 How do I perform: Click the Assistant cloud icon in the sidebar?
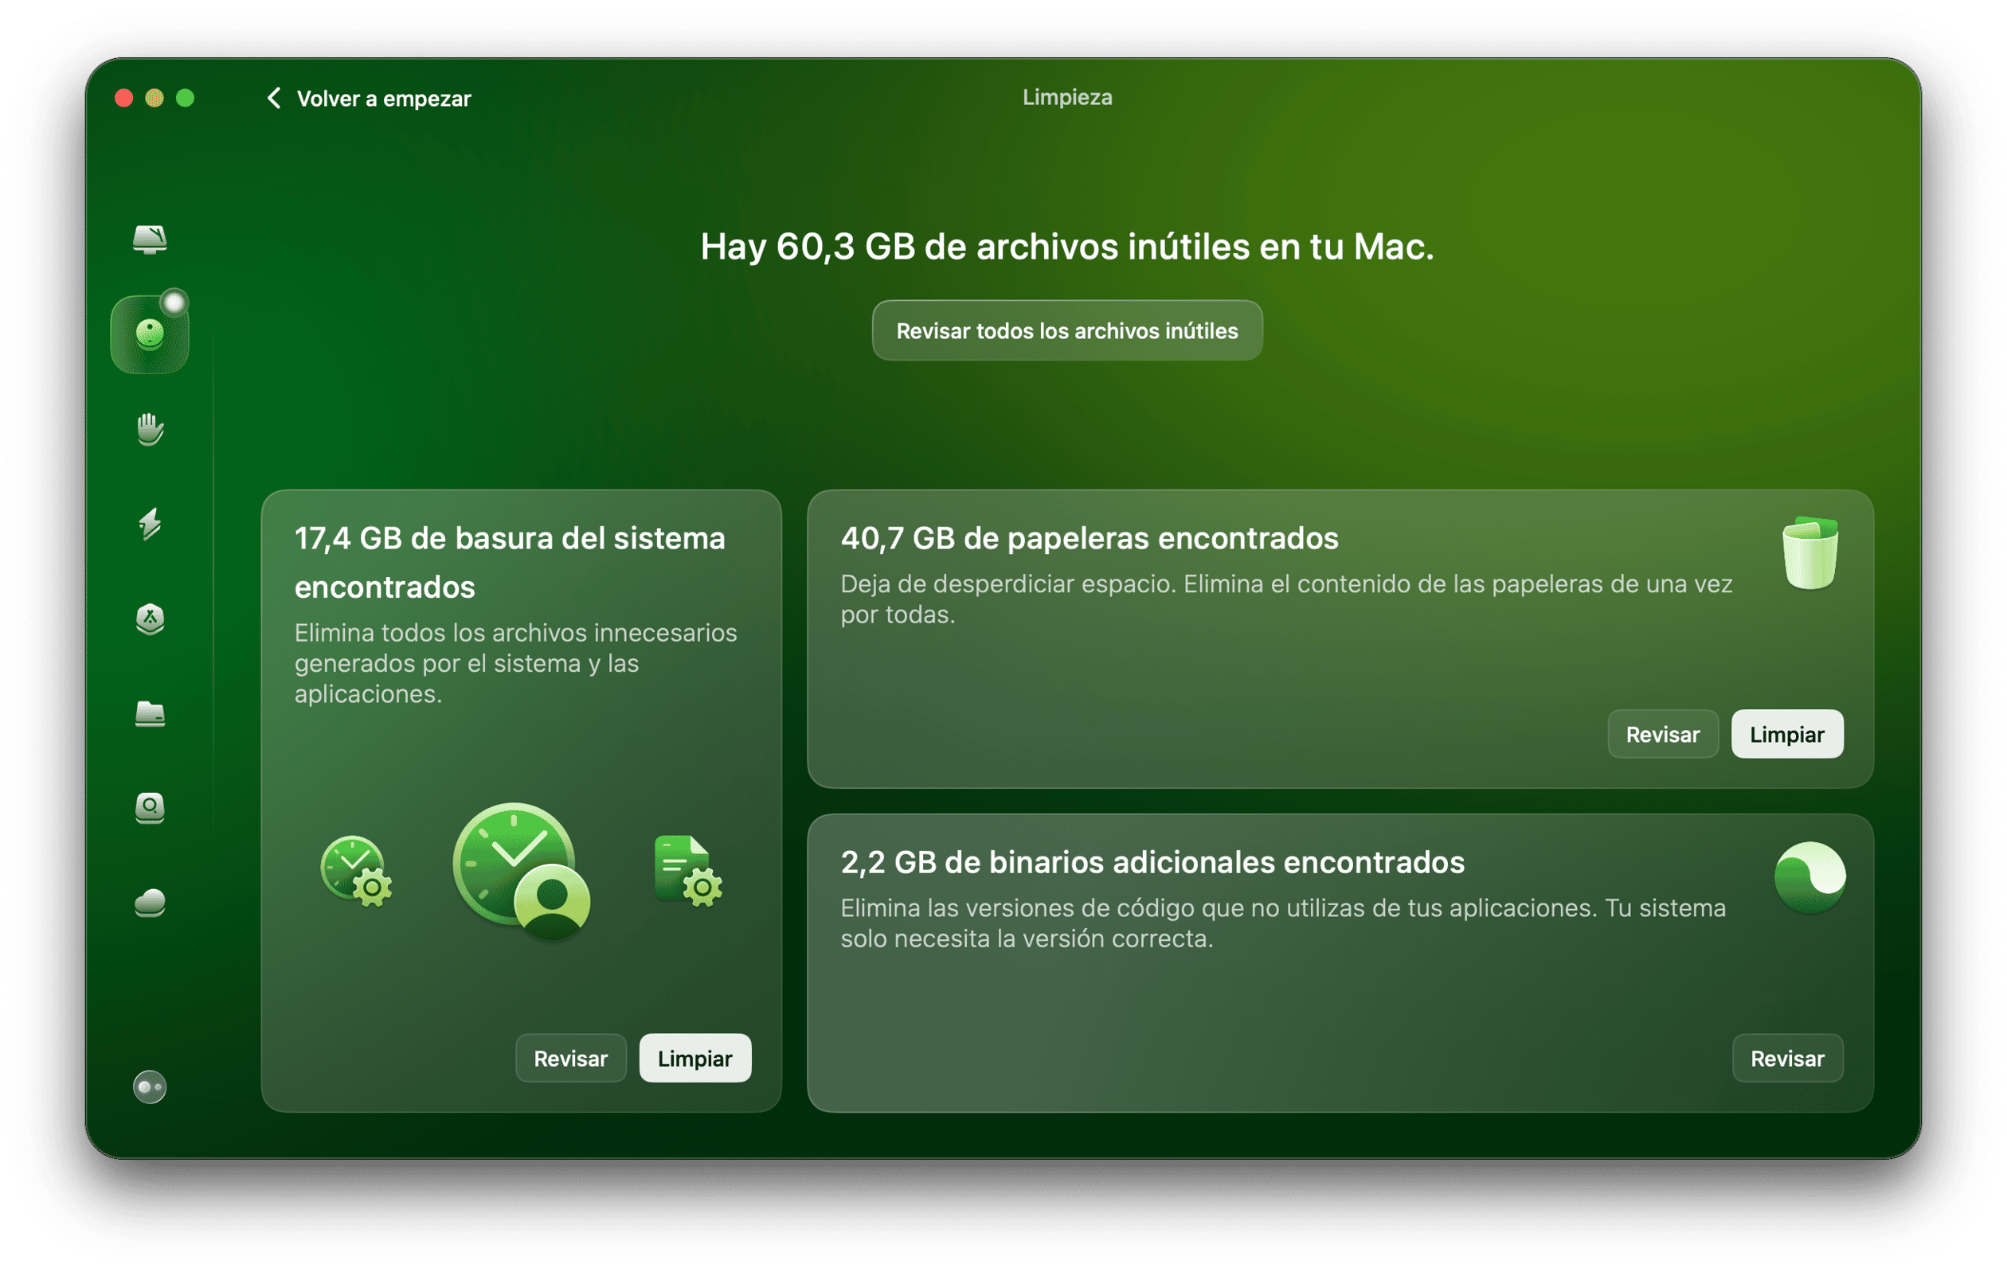click(x=150, y=903)
